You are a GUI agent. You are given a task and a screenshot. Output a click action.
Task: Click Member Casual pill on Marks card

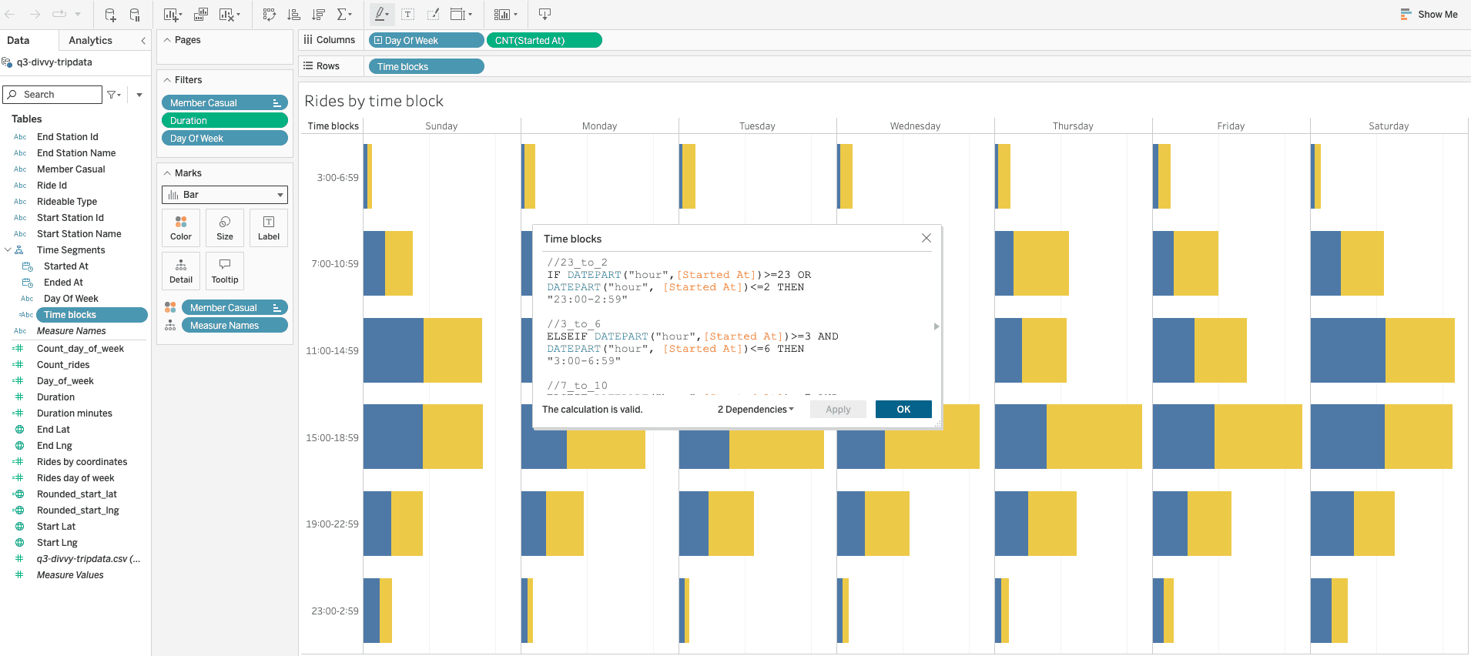(235, 307)
